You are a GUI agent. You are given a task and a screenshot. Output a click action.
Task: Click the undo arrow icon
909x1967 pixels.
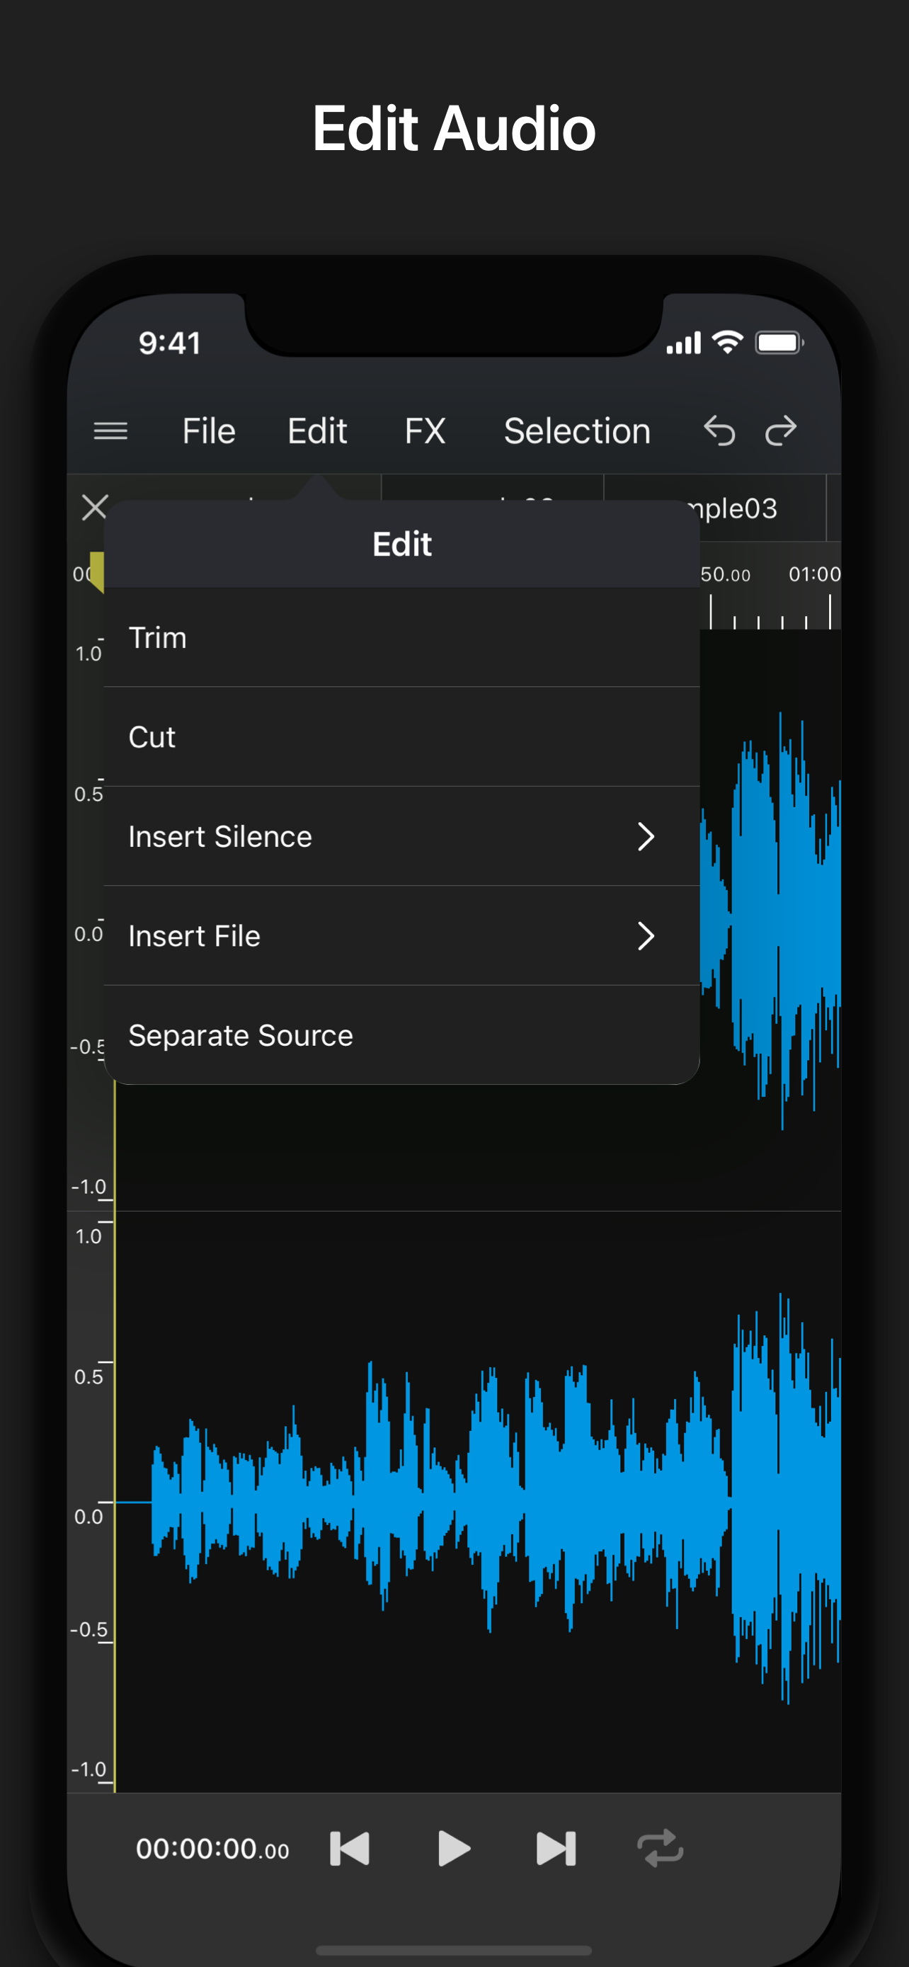tap(719, 431)
